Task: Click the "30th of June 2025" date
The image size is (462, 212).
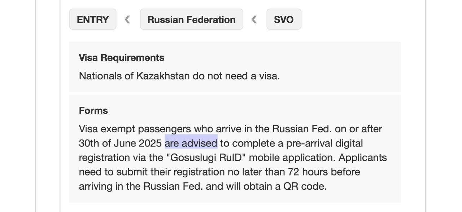Action: 120,143
